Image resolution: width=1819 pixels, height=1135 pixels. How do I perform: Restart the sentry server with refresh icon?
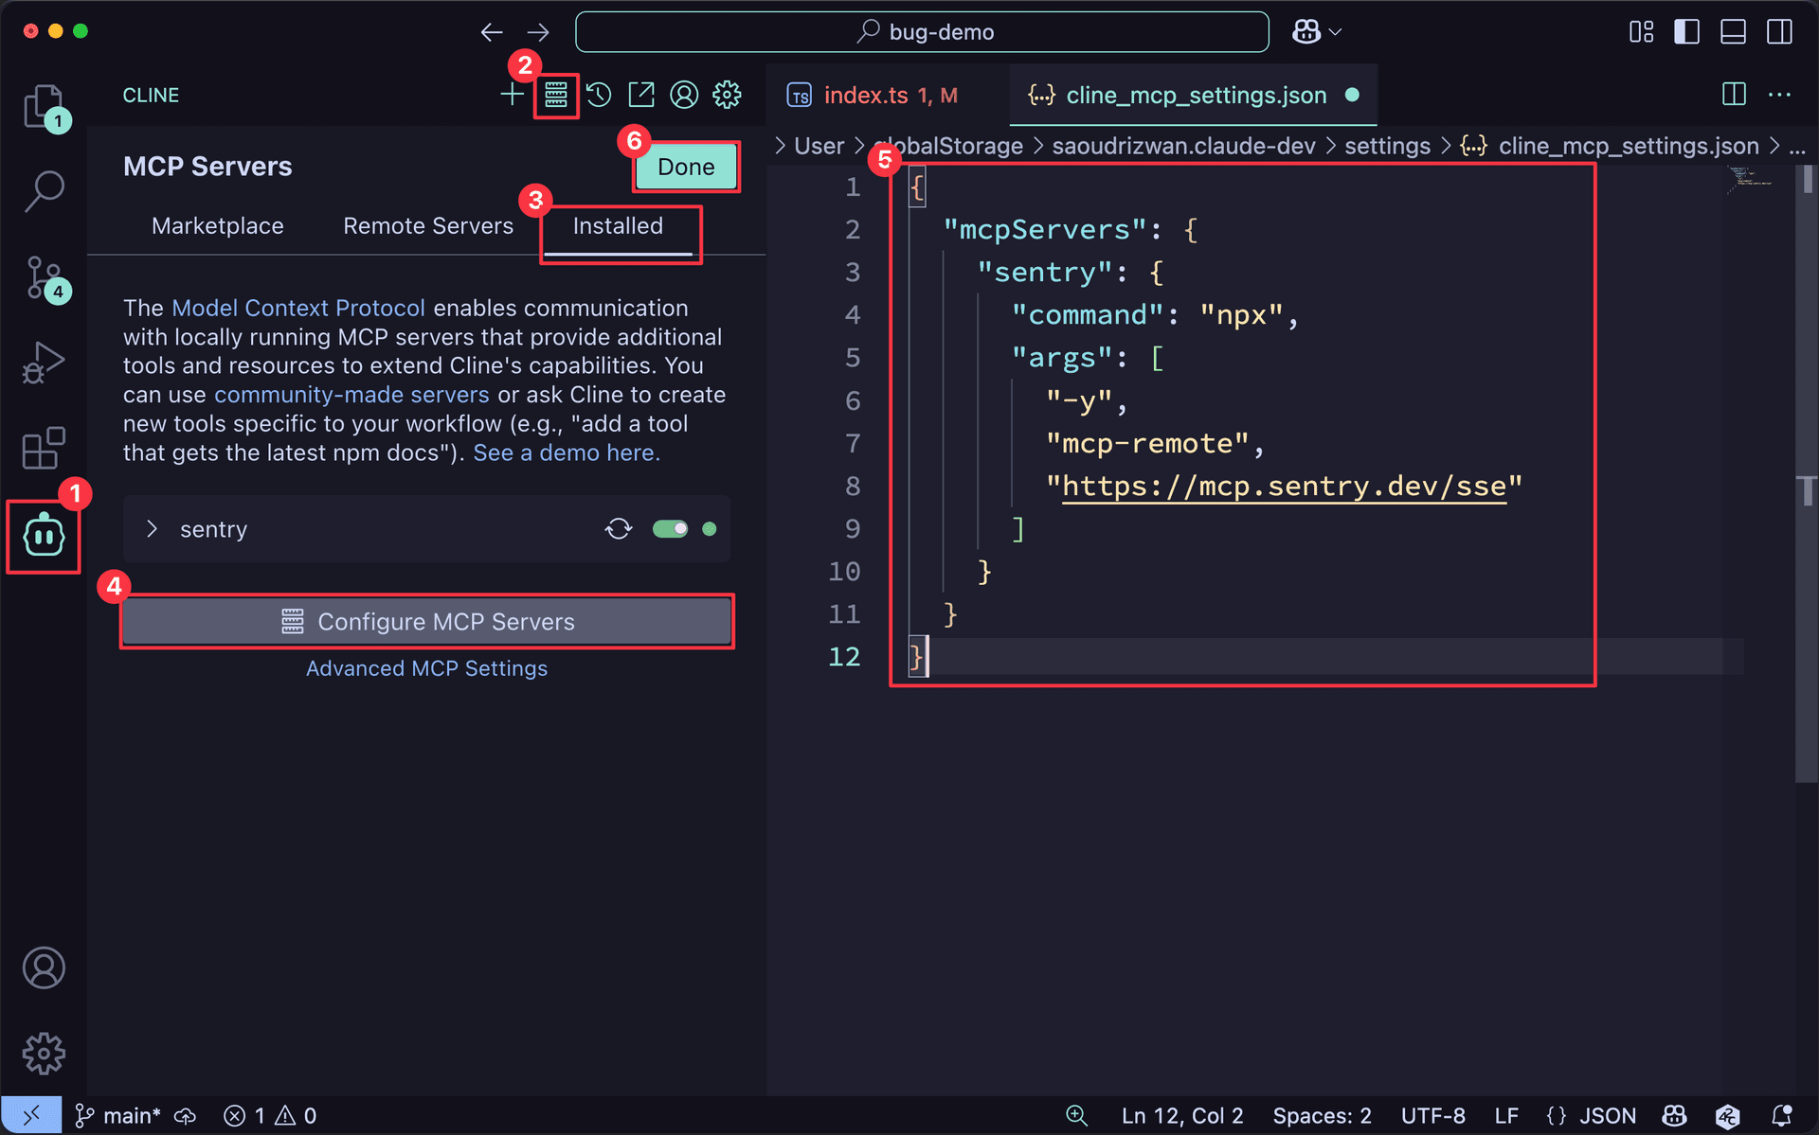618,528
